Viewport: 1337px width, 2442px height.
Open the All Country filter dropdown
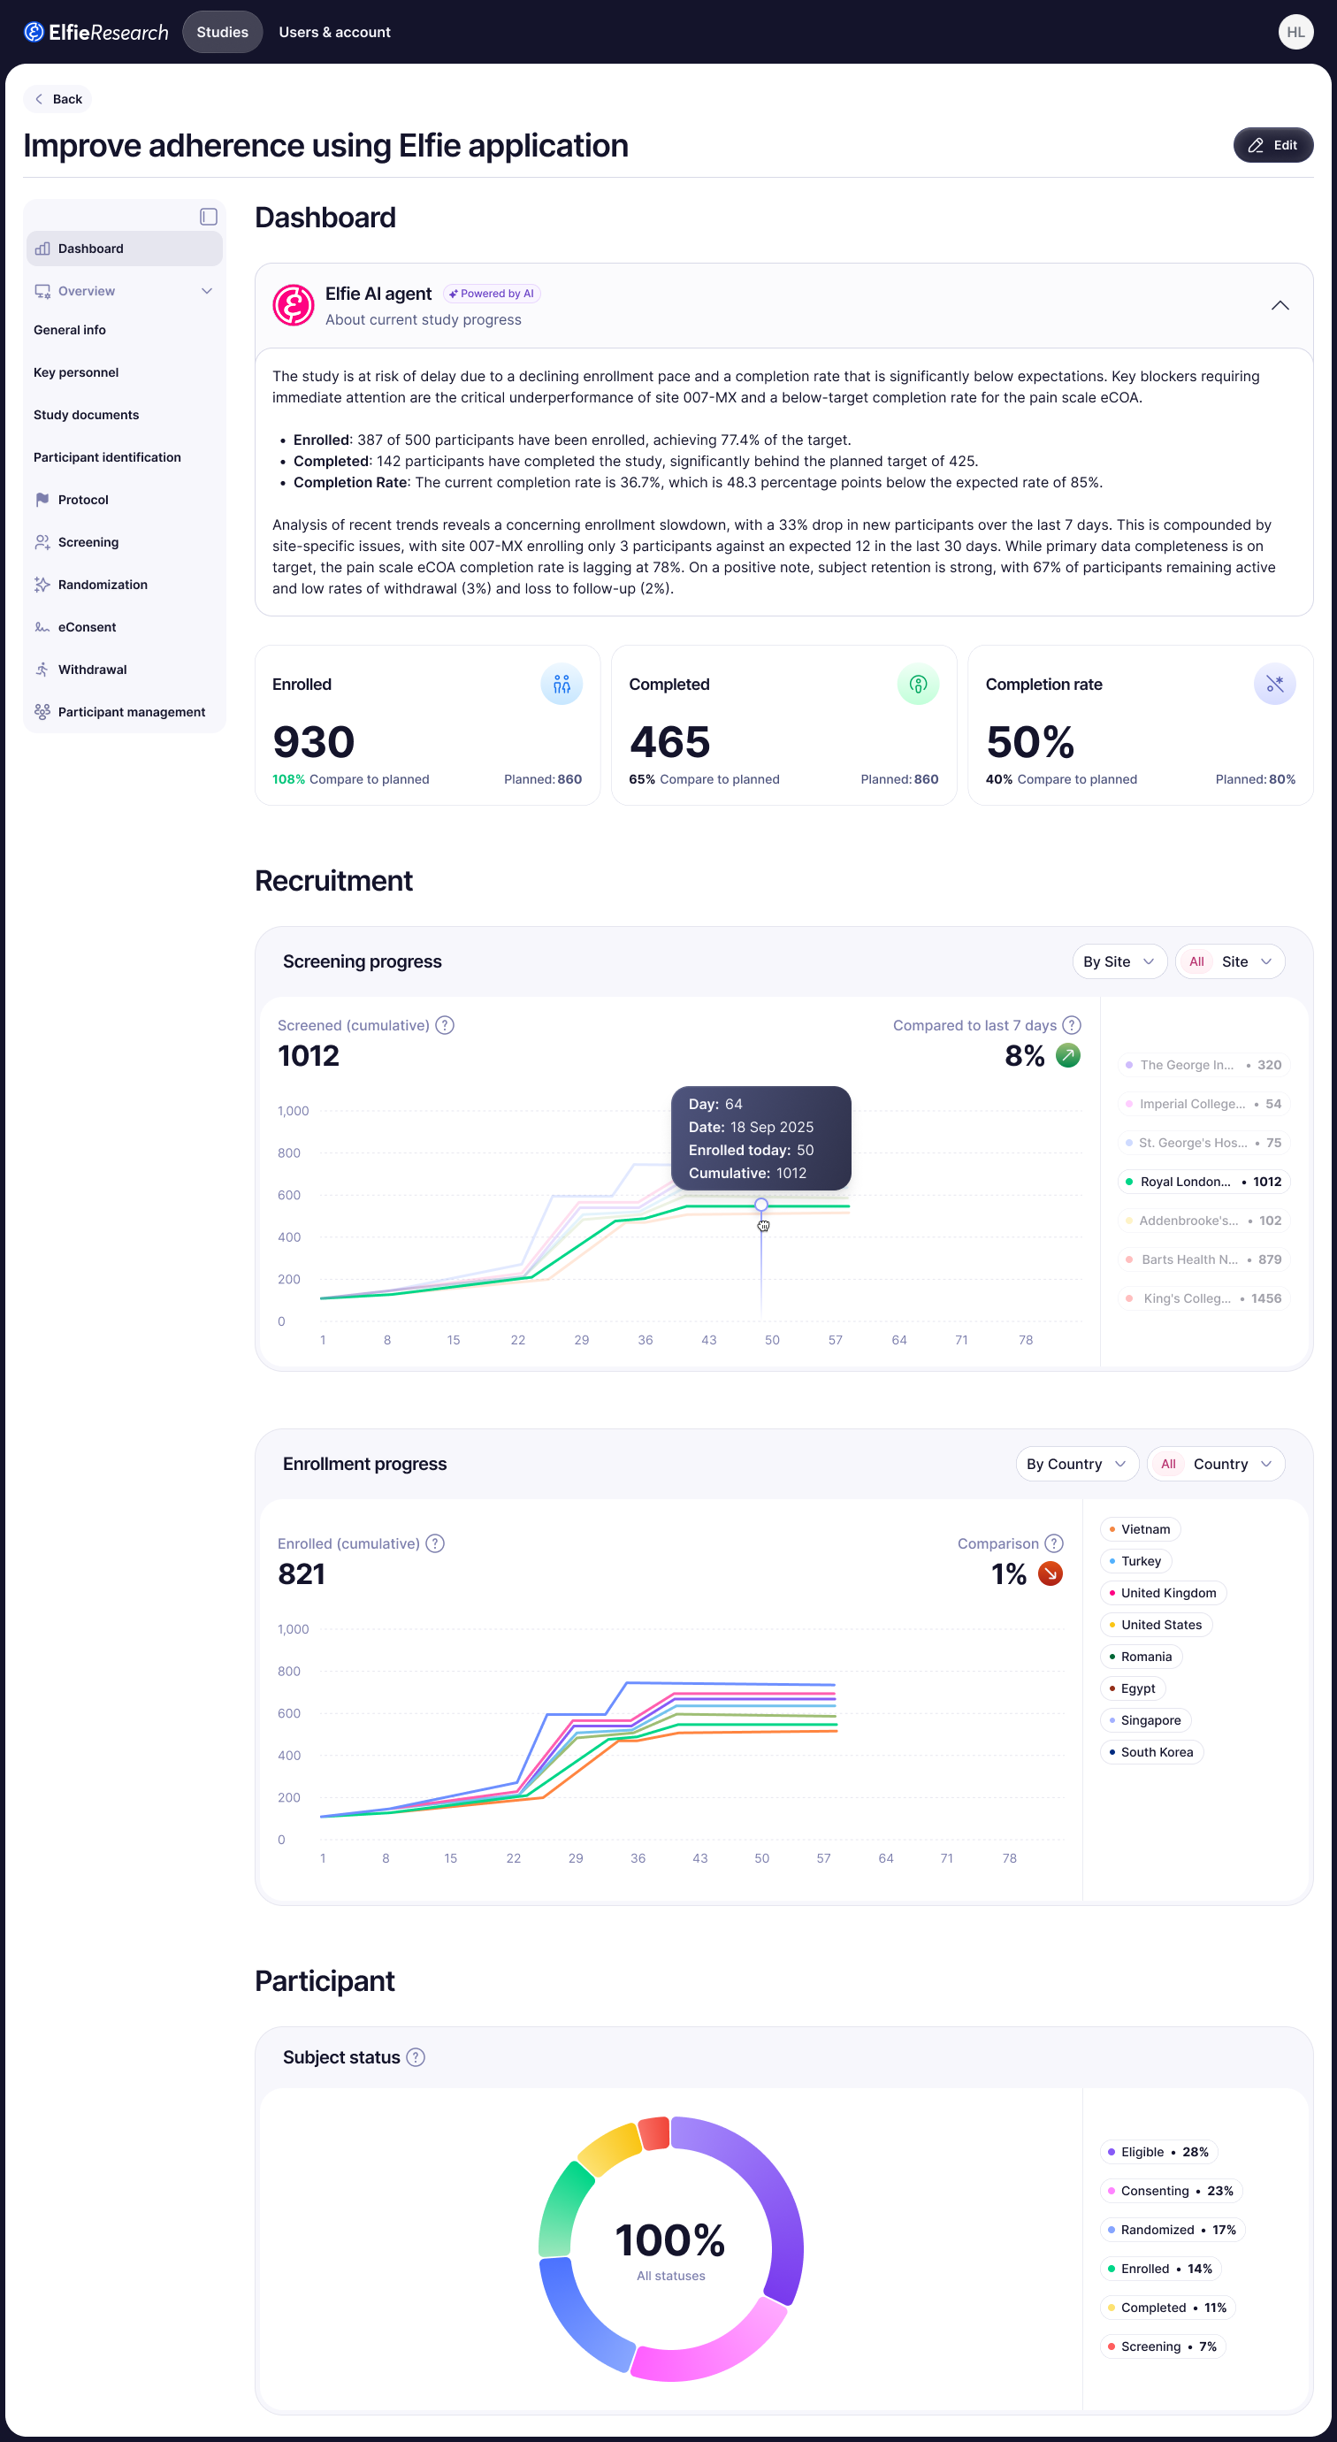(x=1215, y=1464)
